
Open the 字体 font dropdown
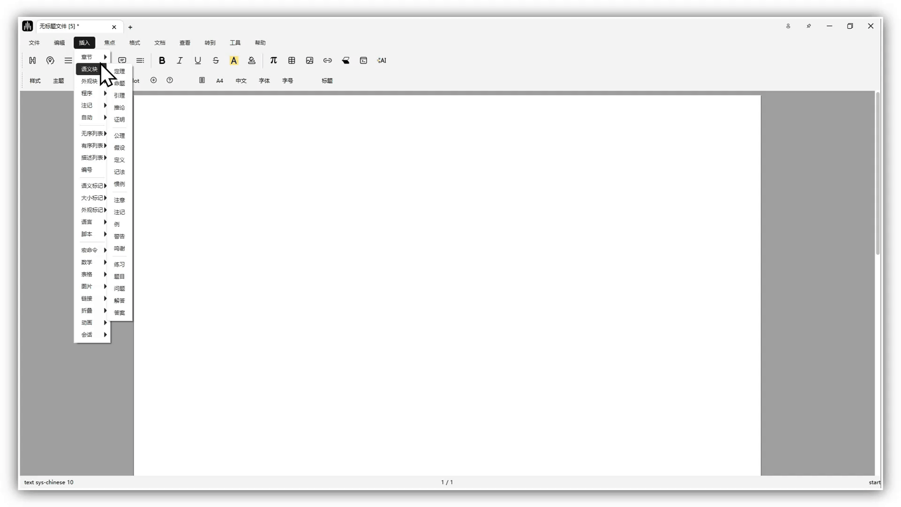point(264,81)
